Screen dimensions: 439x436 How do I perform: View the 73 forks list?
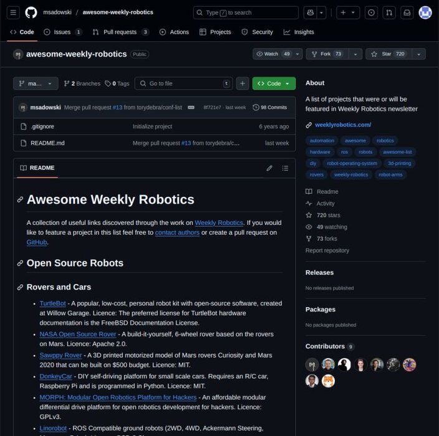tap(321, 239)
